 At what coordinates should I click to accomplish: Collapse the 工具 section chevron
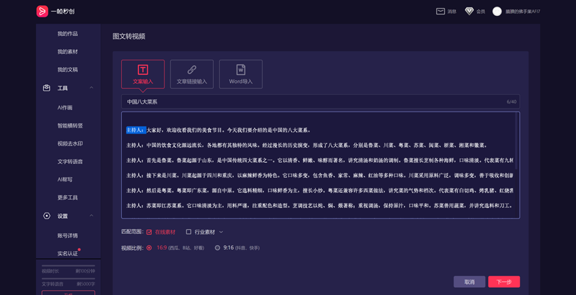[91, 88]
